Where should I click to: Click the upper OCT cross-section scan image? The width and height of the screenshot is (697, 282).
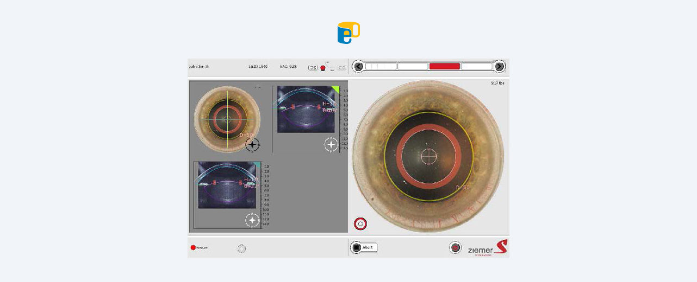click(306, 109)
